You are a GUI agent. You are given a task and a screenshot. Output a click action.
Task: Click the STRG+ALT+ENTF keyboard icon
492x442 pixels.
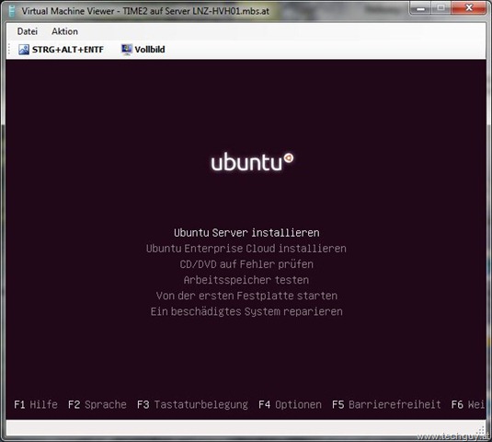pos(24,50)
